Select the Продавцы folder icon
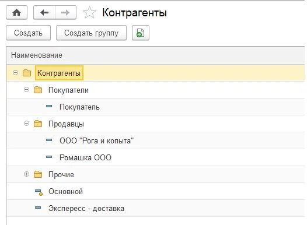 [x=38, y=124]
